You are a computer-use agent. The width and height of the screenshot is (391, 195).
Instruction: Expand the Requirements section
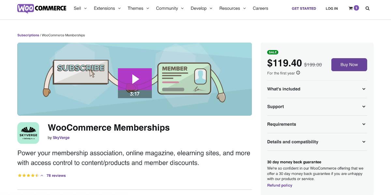(317, 124)
